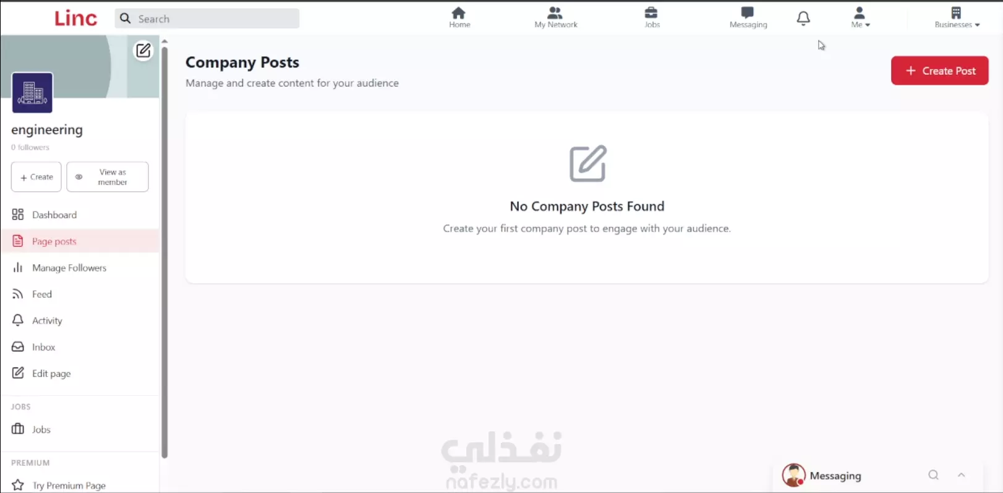Expand the Messaging panel chevron
The image size is (1003, 493).
(x=962, y=475)
